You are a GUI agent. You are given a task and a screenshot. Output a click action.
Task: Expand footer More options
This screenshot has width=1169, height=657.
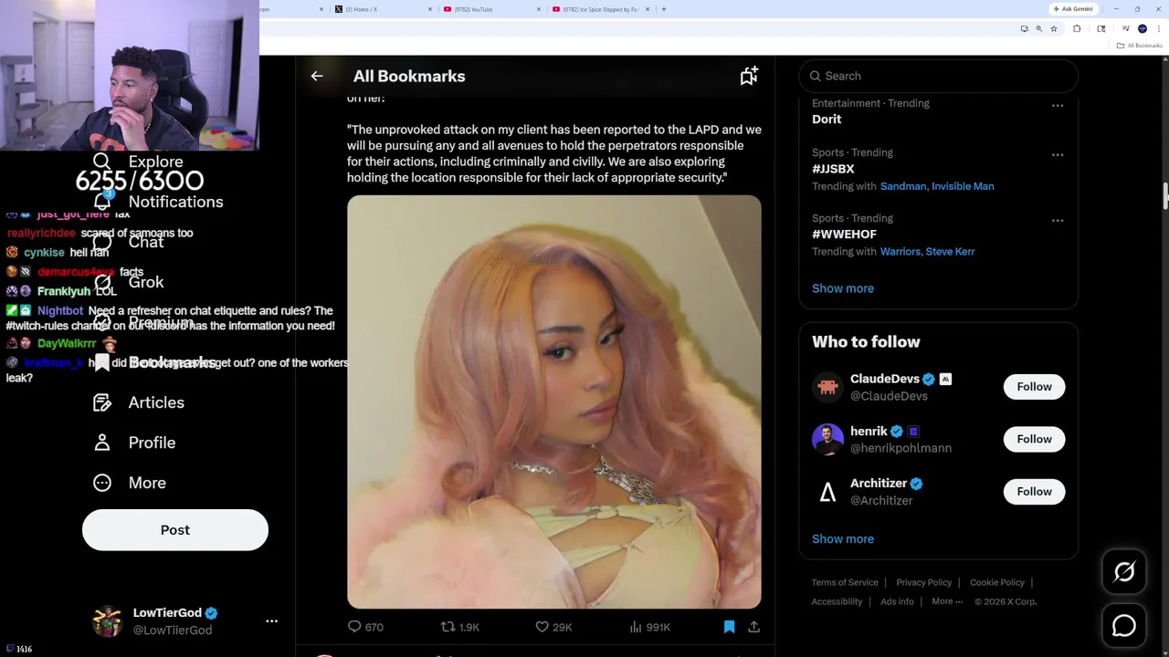[947, 601]
